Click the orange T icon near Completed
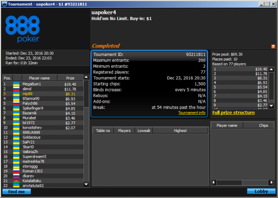 [273, 46]
